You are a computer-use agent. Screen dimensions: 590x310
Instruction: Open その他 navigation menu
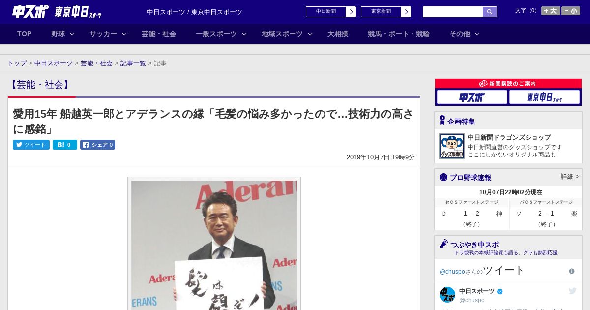pos(460,34)
